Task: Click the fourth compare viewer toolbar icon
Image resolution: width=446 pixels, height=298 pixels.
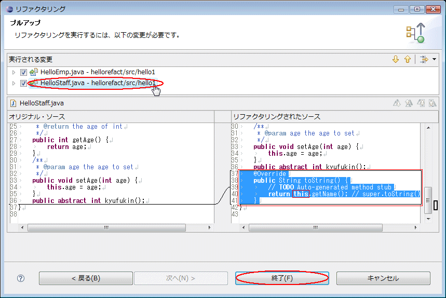Action: (x=433, y=103)
